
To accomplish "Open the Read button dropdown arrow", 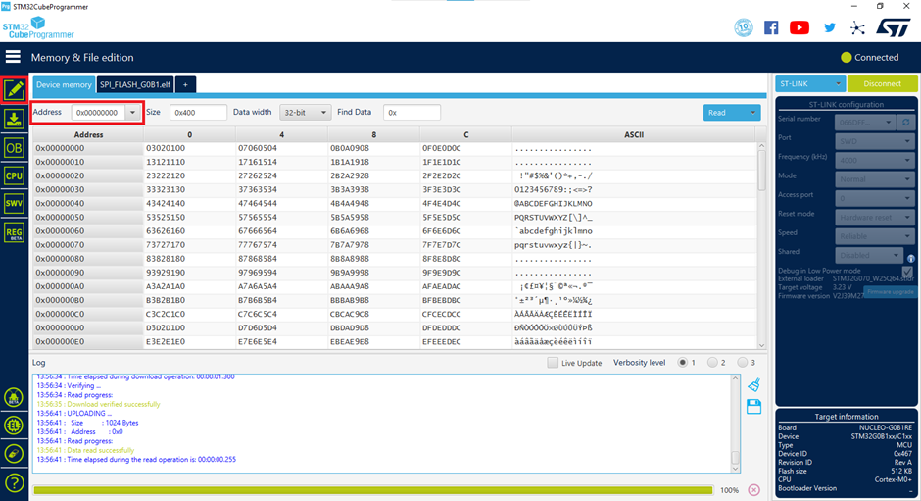I will click(753, 113).
